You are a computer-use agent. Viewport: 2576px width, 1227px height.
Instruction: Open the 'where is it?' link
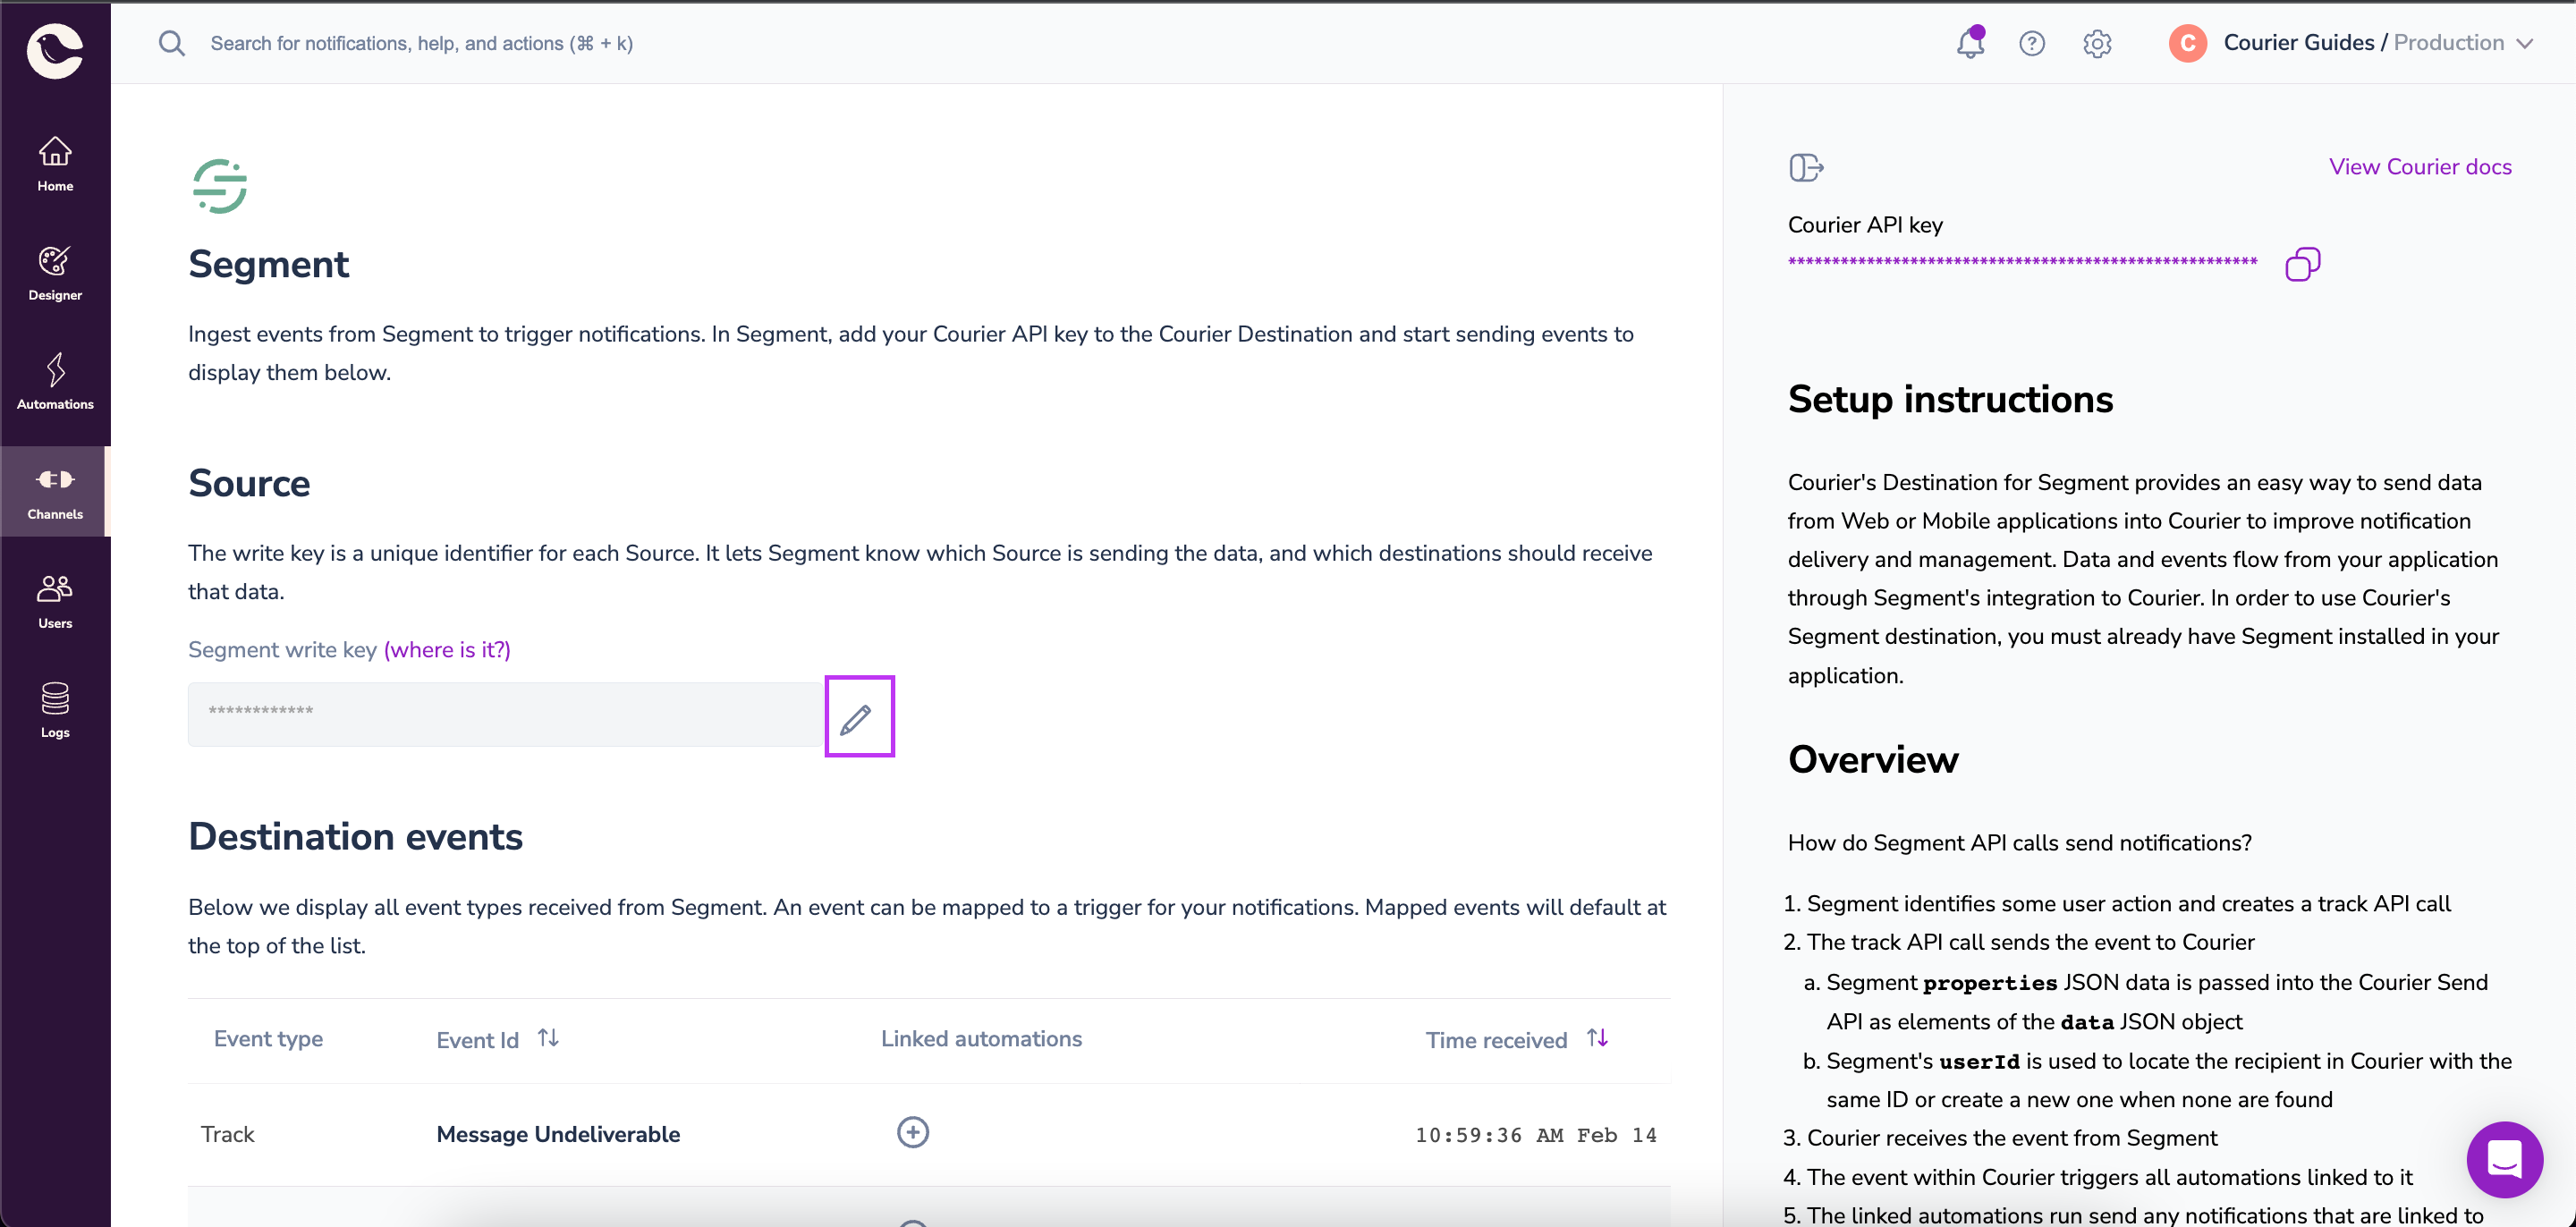pyautogui.click(x=447, y=650)
